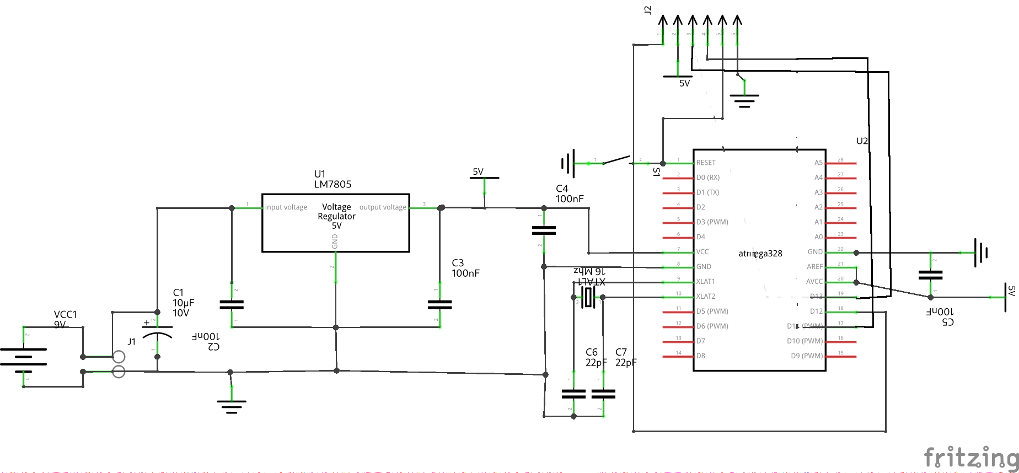
Task: Select ground symbol below the battery rail
Action: pos(232,399)
